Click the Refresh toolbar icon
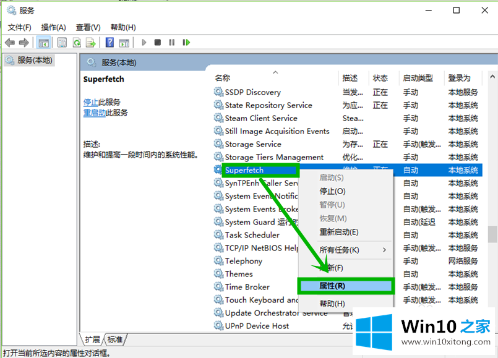Viewport: 498px width, 358px height. point(77,43)
